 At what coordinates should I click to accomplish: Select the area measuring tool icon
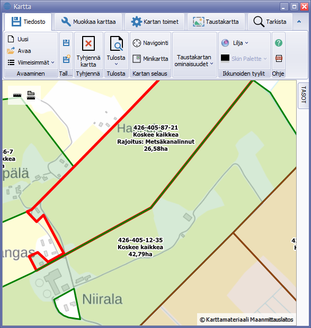point(31,95)
